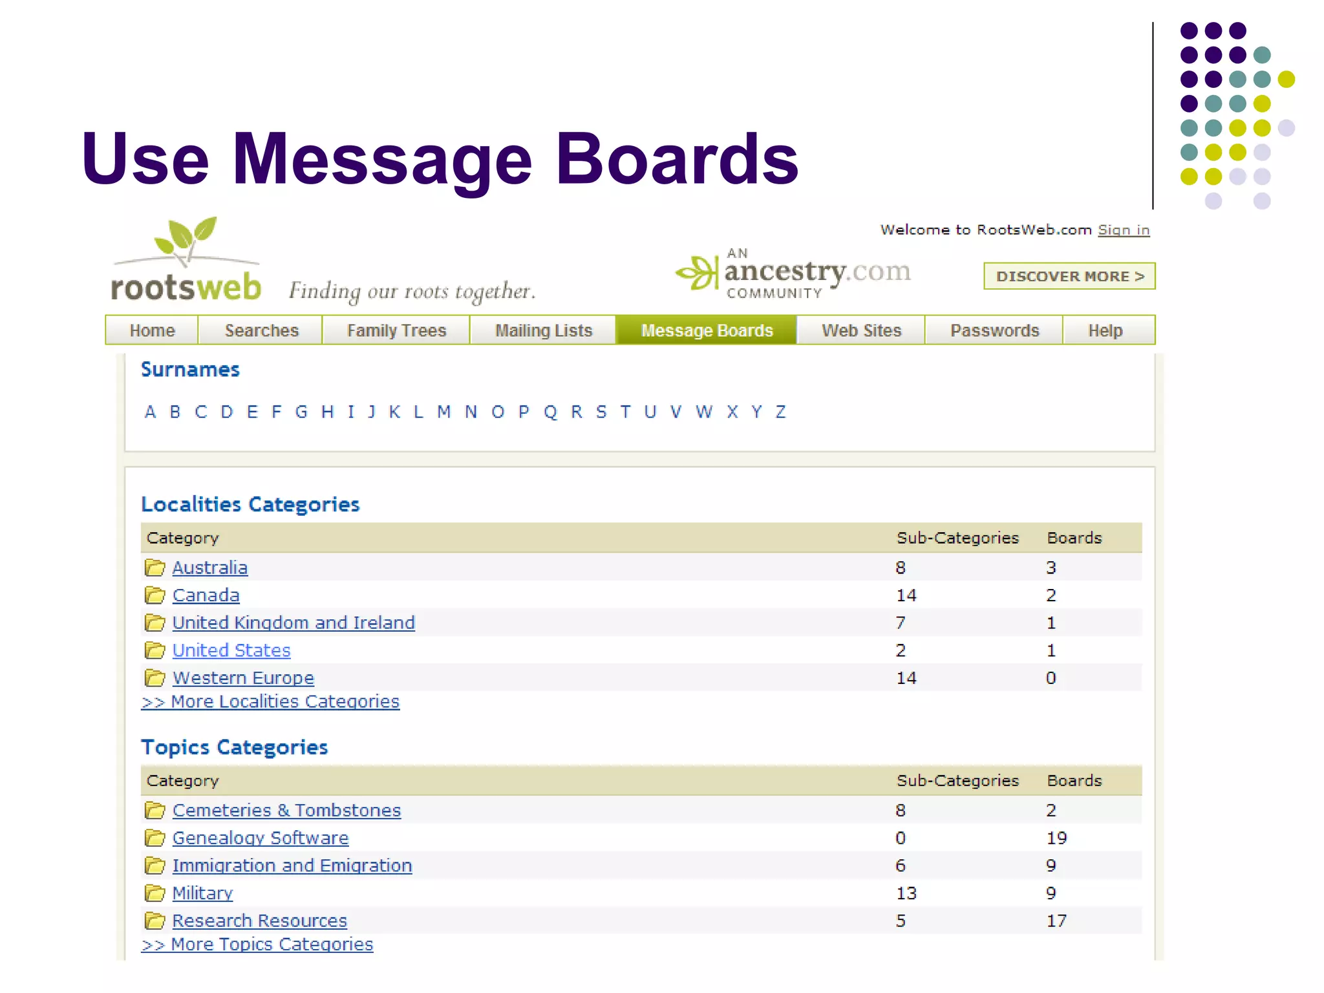Browse surnames starting with Z
The height and width of the screenshot is (993, 1324).
[781, 412]
